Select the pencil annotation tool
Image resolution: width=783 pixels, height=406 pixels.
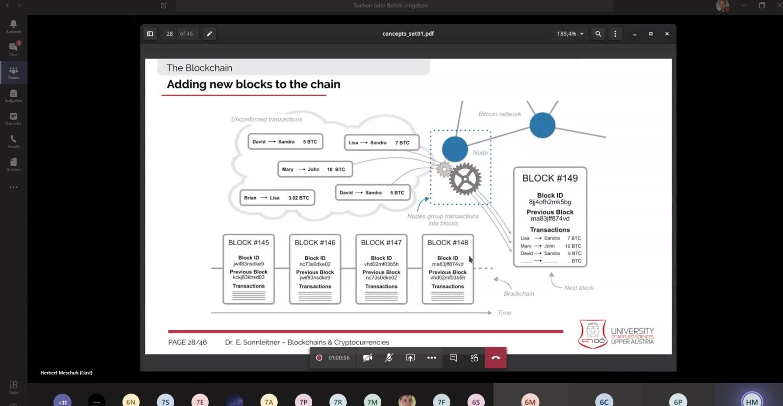(x=209, y=33)
